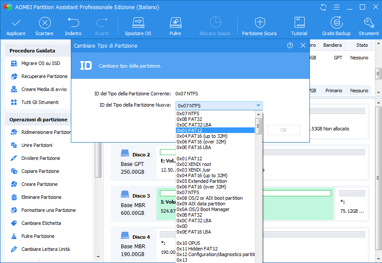Viewport: 382px width, 263px height.
Task: Collapse the partition type ID dropdown arrow
Action: click(x=258, y=106)
